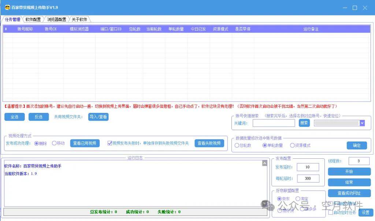Click the 全选 select-all button
375x221 pixels.
click(x=14, y=117)
